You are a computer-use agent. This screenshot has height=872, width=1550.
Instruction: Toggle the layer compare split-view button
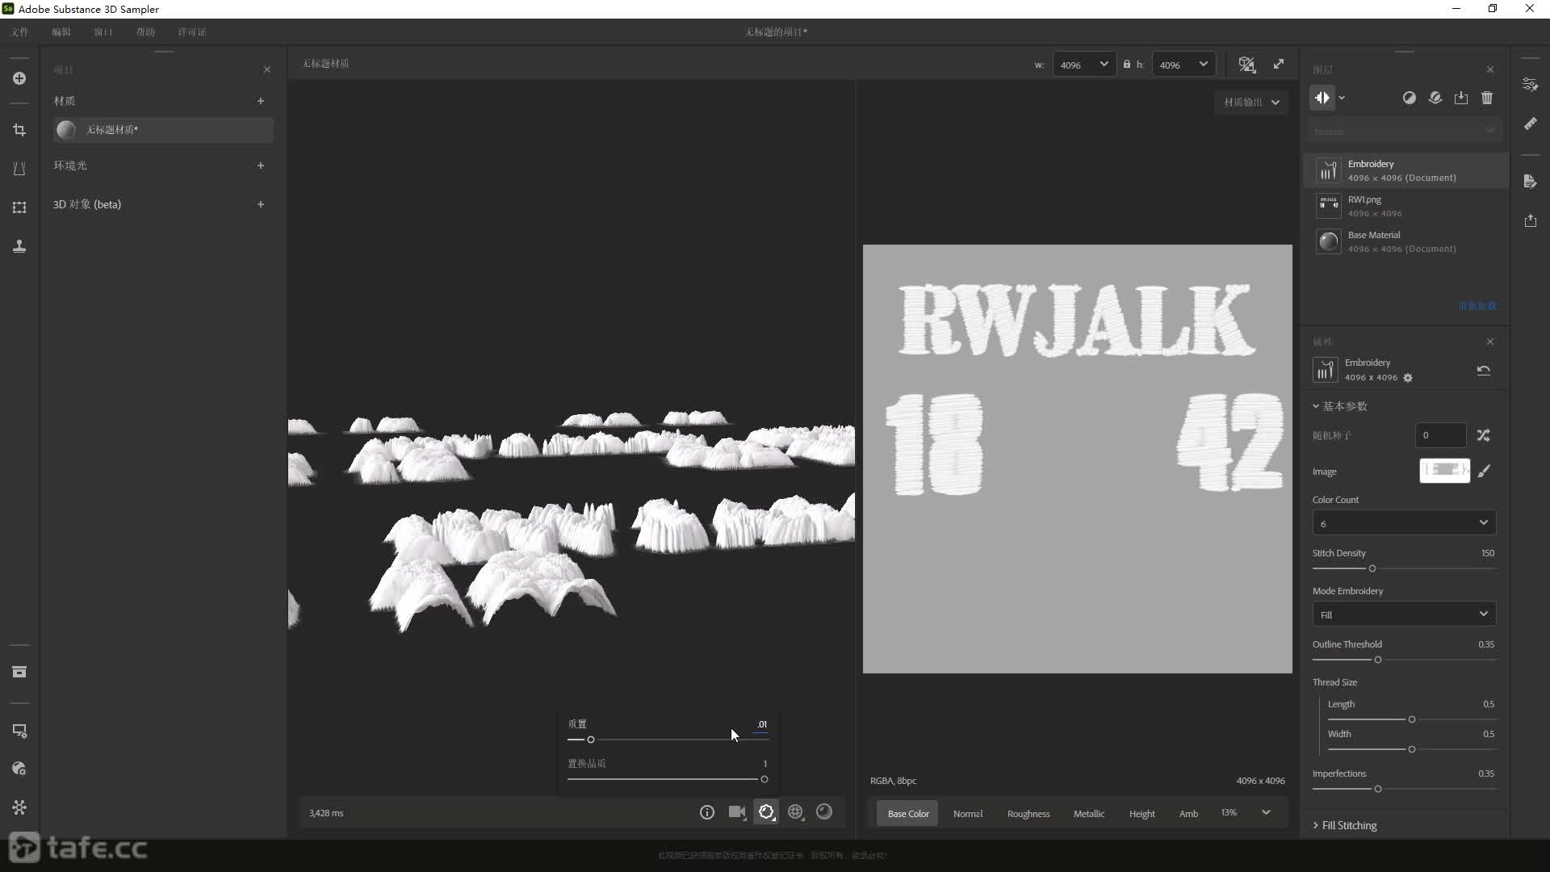click(x=1322, y=98)
